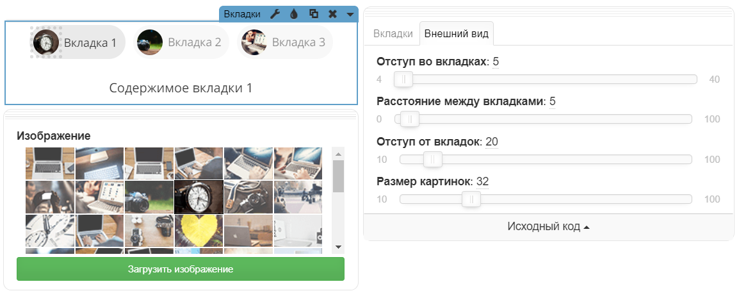This screenshot has width=739, height=300.
Task: Open the widget toolbar dropdown arrow
Action: coord(350,14)
